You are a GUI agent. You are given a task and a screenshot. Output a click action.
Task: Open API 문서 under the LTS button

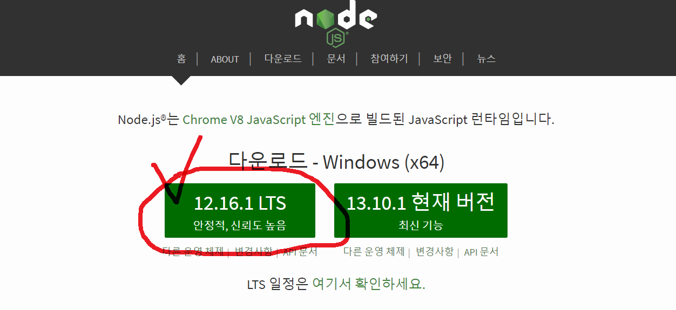coord(300,252)
